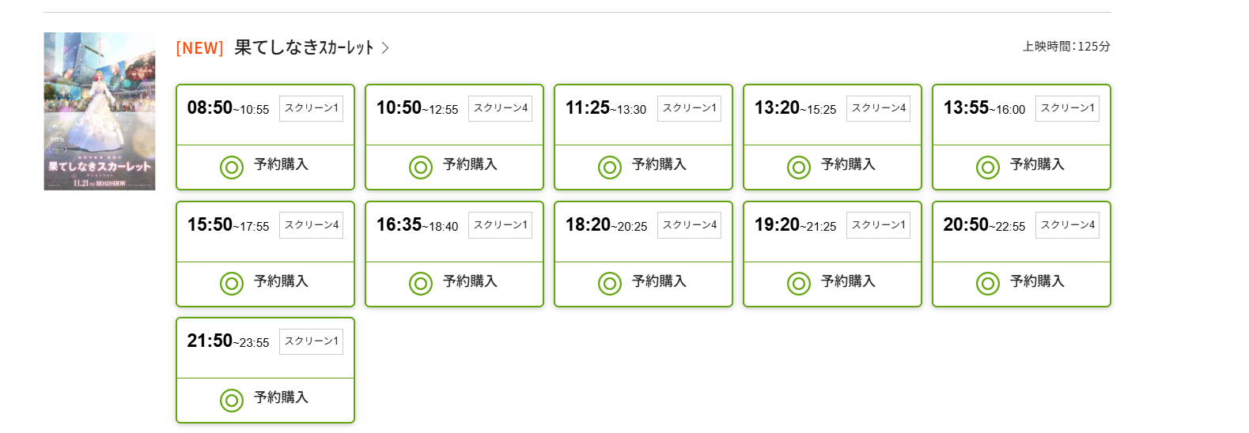Screen dimensions: 1249x433
Task: Expand movie details via title chevron arrow
Action: [385, 48]
